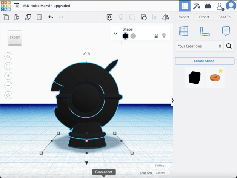Click the Tinkercad logo

(x=6, y=6)
